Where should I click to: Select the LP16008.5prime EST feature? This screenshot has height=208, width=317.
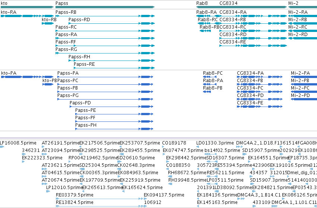click(x=2, y=147)
